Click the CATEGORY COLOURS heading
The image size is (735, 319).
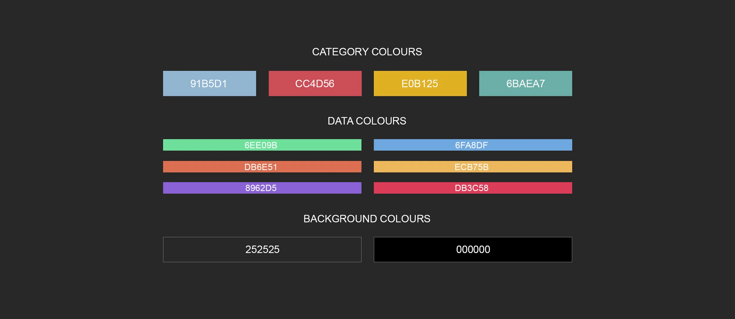[367, 52]
